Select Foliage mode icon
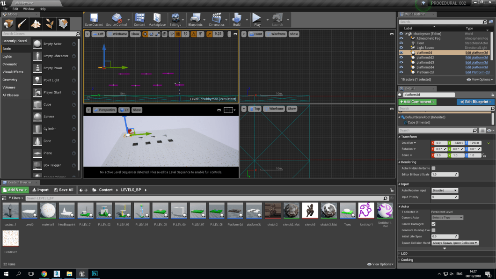Image resolution: width=496 pixels, height=279 pixels. click(x=49, y=24)
